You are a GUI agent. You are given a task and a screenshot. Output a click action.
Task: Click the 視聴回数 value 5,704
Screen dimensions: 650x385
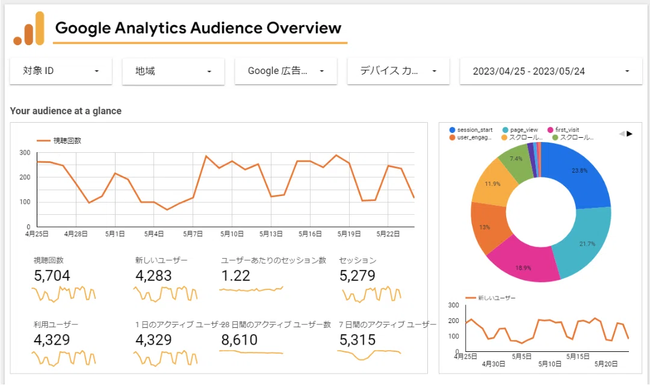tap(52, 276)
